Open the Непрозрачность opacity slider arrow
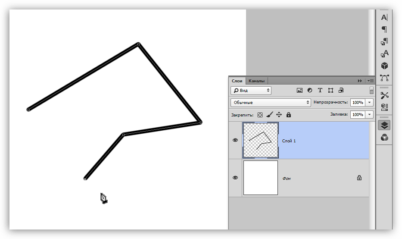The width and height of the screenshot is (402, 239). [369, 103]
